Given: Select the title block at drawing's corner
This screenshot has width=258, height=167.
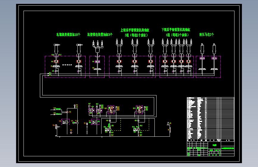Looking at the screenshot, I should tap(211, 149).
